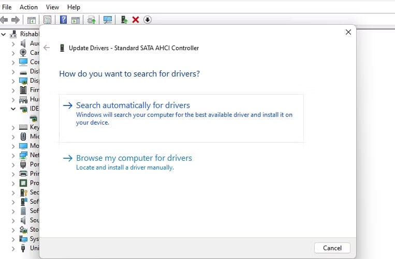Viewport: 395px width, 259px height.
Task: Select the Disk drives icon
Action: tap(23, 72)
